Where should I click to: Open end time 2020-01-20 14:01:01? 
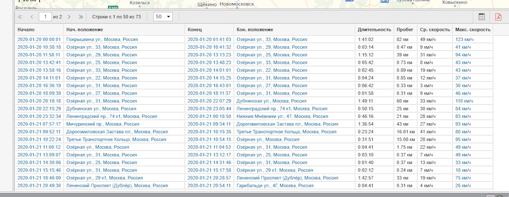pos(209,70)
